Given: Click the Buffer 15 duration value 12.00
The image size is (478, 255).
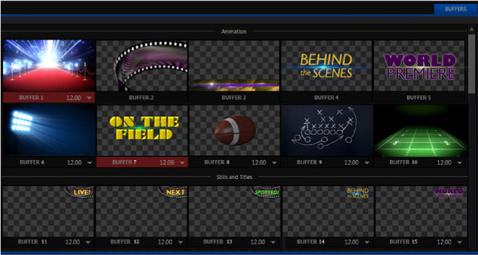Looking at the screenshot, I should pyautogui.click(x=444, y=242).
